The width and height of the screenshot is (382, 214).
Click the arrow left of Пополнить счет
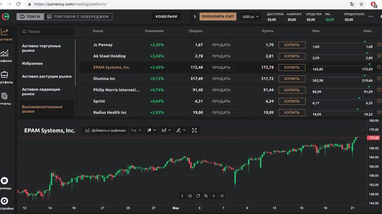195,16
